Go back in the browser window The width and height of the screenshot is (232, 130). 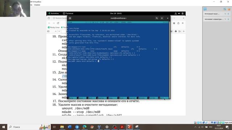[49, 23]
